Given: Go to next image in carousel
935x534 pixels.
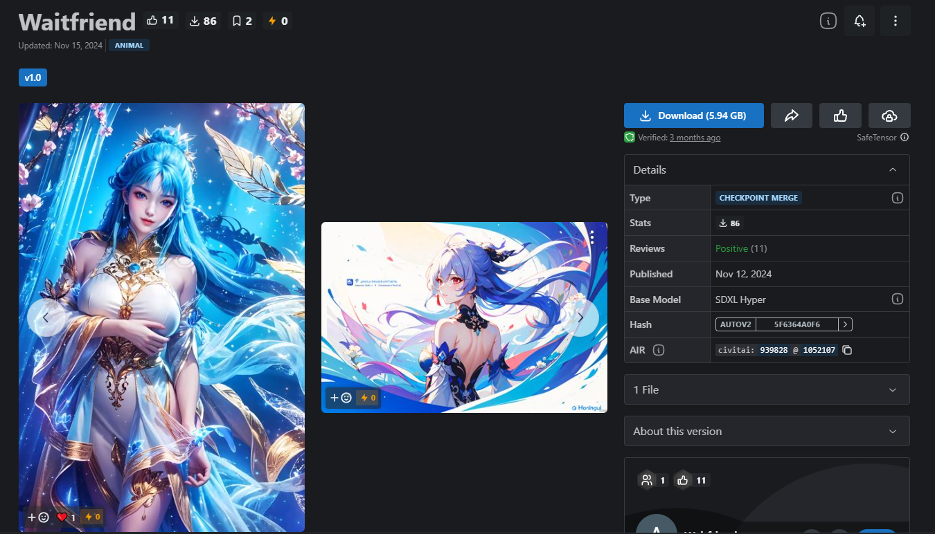Looking at the screenshot, I should click(580, 318).
